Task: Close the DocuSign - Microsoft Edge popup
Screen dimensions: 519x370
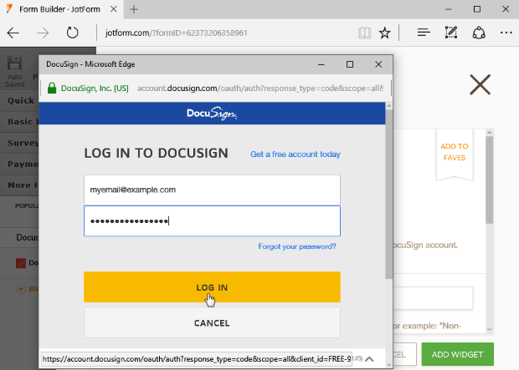Action: [378, 64]
